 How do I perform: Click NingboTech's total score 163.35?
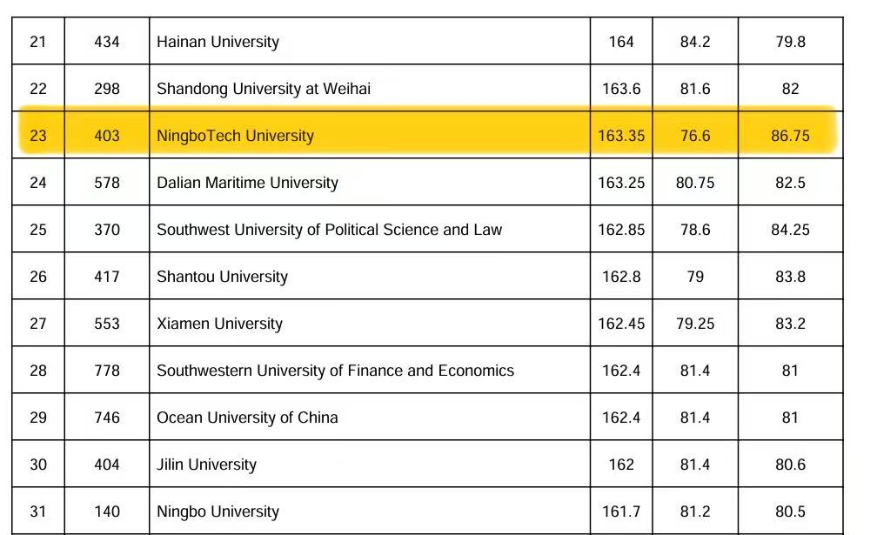coord(621,136)
